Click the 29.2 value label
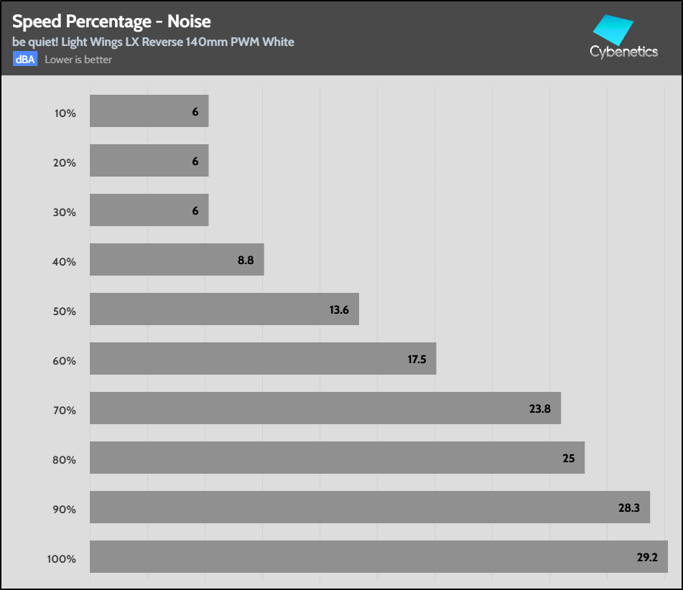 pos(649,557)
